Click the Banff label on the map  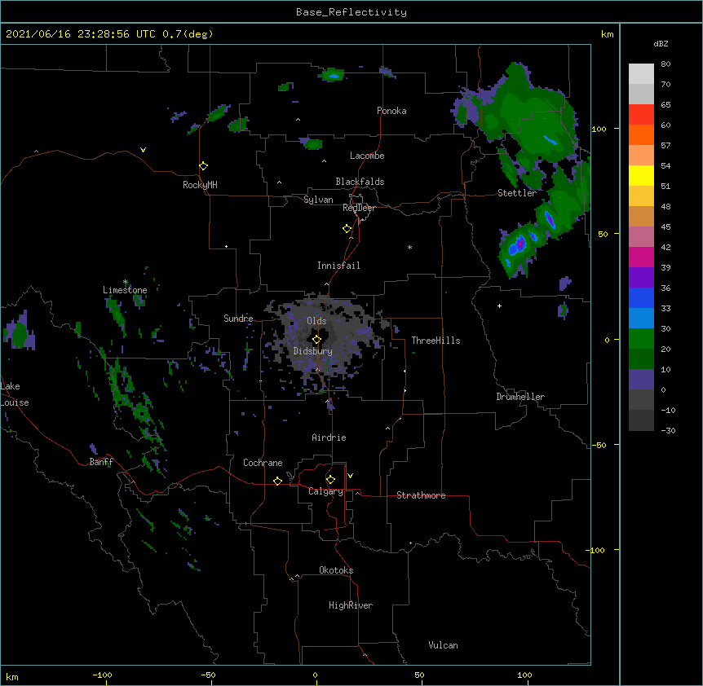101,462
